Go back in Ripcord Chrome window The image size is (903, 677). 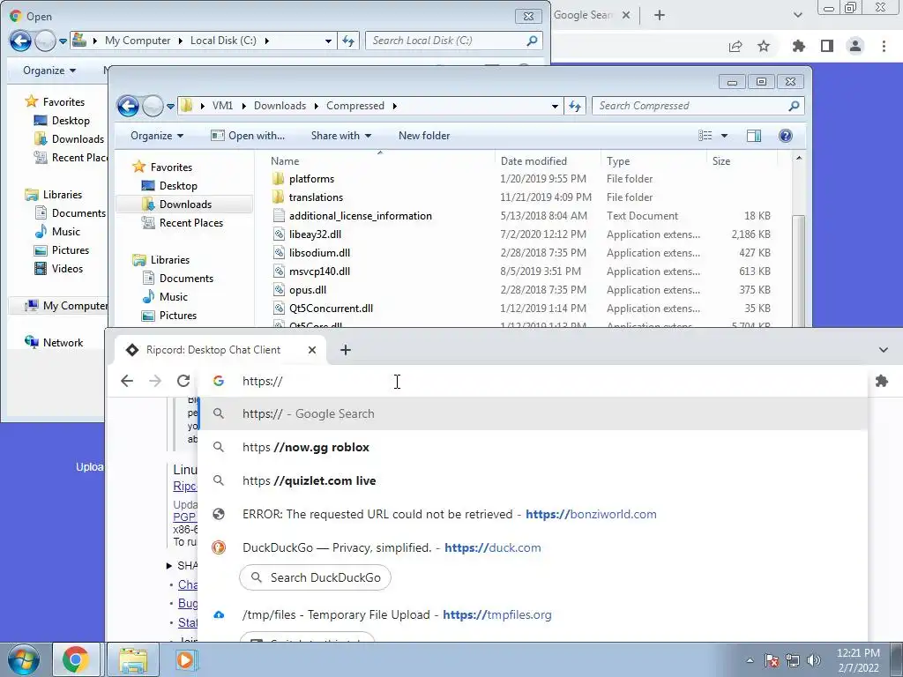(127, 381)
